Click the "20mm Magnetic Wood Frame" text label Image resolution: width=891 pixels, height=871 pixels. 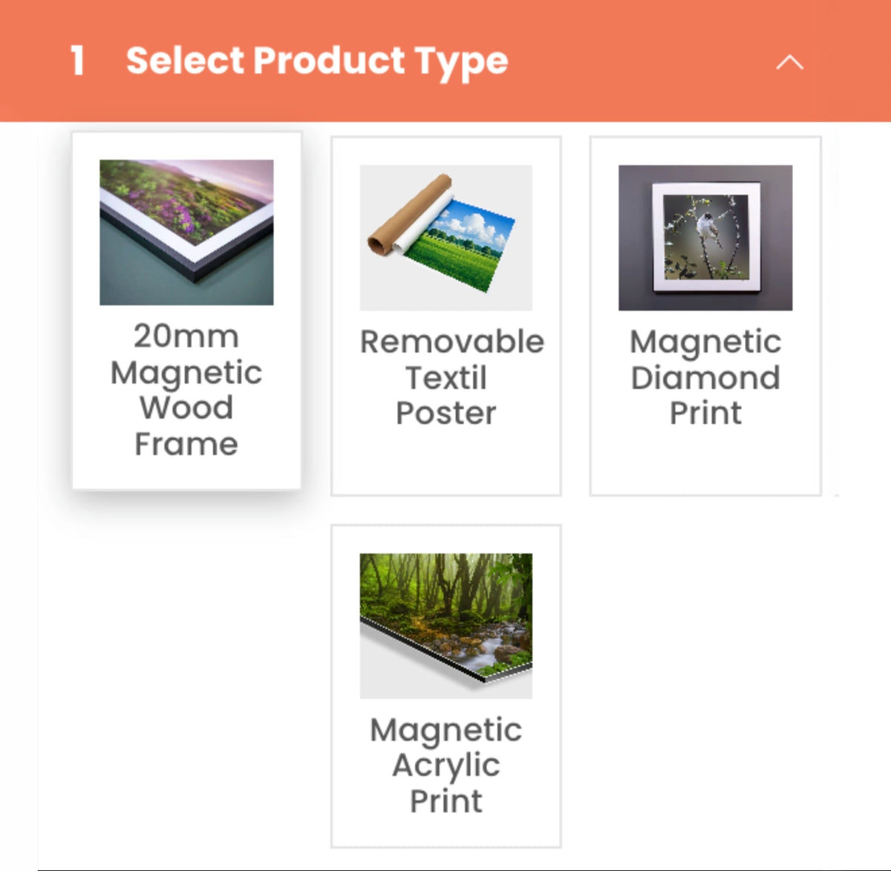186,390
